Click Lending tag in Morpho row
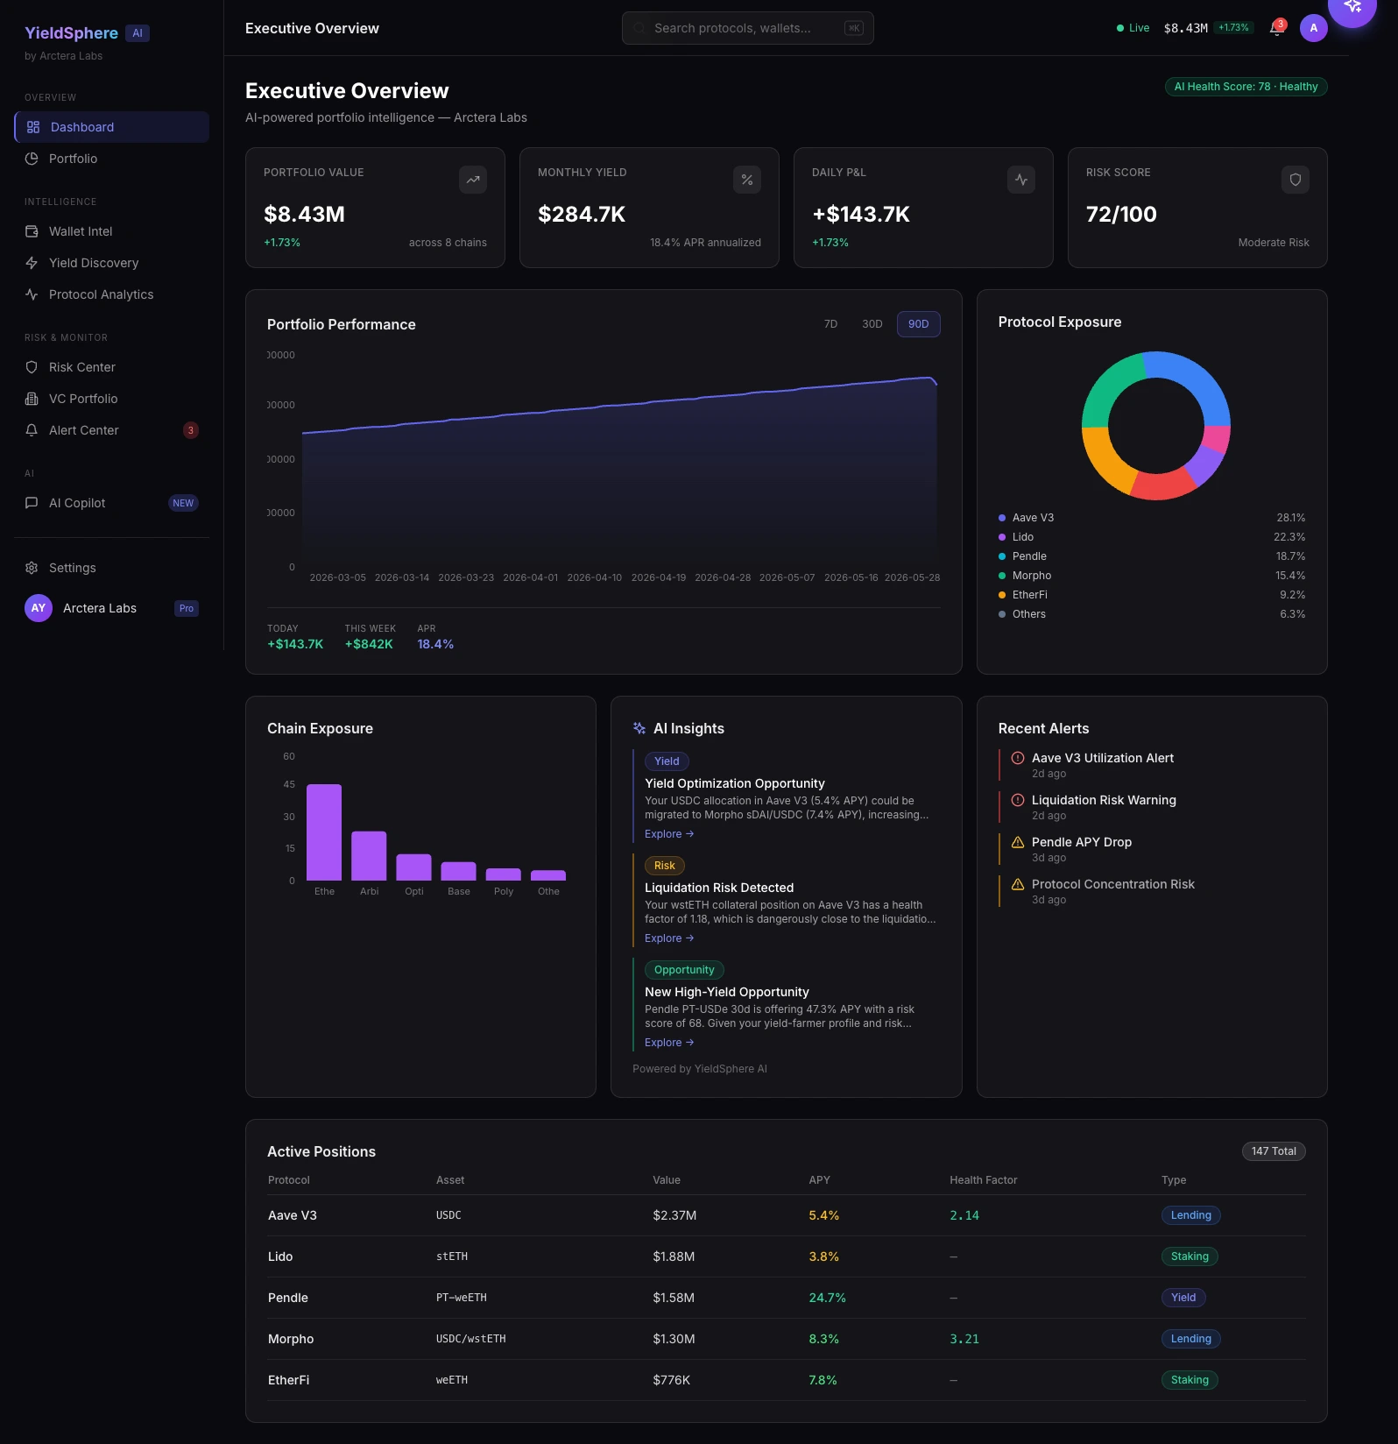The image size is (1398, 1444). coord(1191,1339)
